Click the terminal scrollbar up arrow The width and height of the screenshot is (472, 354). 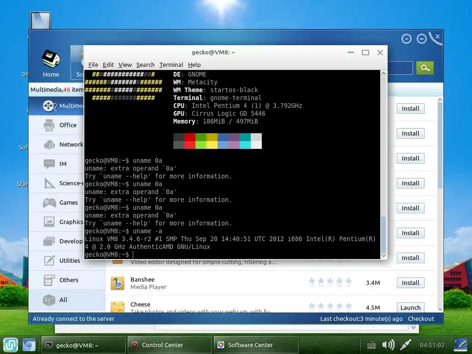[383, 73]
